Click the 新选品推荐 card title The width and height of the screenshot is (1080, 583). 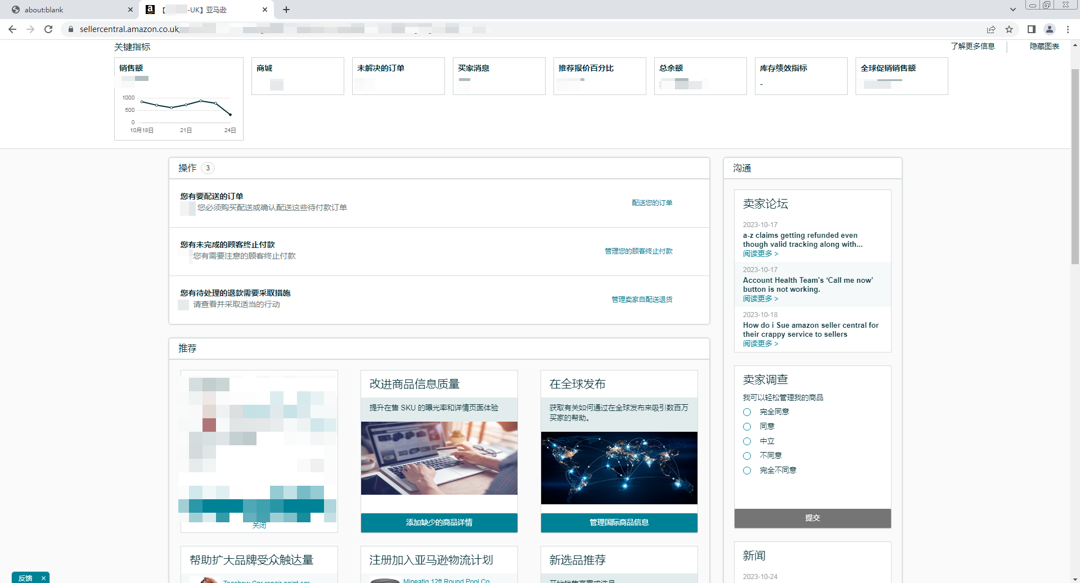click(577, 560)
